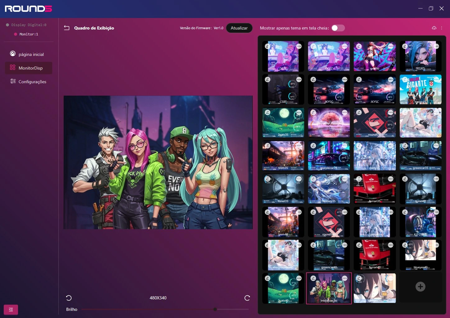Open Configurações in sidebar
Viewport: 450px width, 318px height.
point(32,82)
